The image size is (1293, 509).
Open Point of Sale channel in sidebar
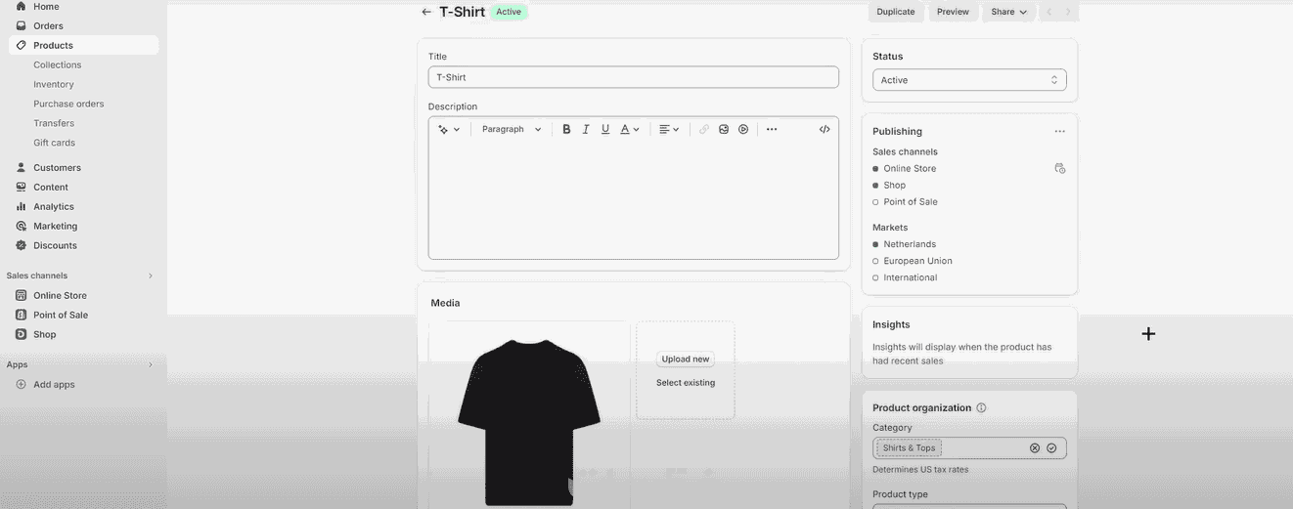(61, 315)
